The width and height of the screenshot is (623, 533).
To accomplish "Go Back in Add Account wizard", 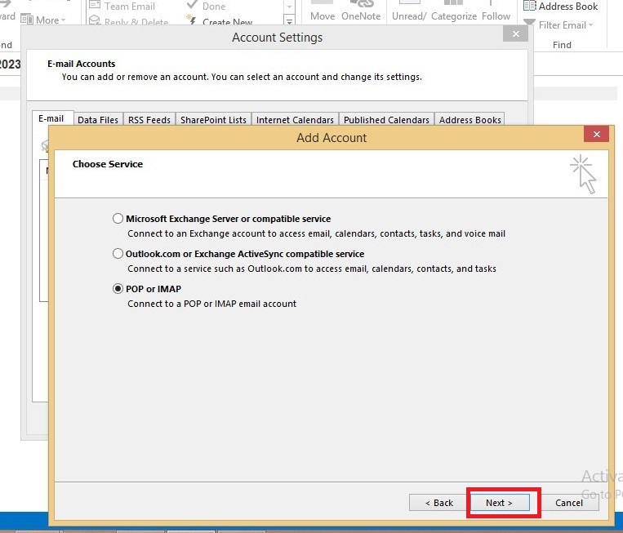I will pyautogui.click(x=438, y=503).
